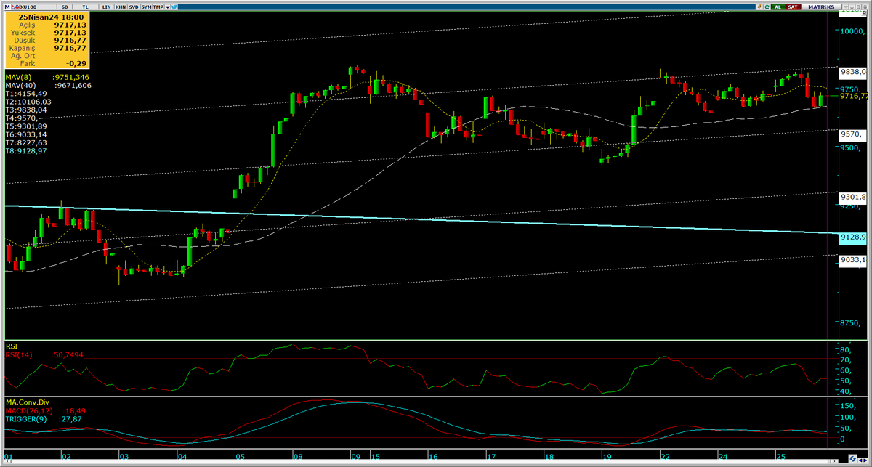Click the left blue arrow at chart bottom
Image resolution: width=872 pixels, height=467 pixels.
860,460
